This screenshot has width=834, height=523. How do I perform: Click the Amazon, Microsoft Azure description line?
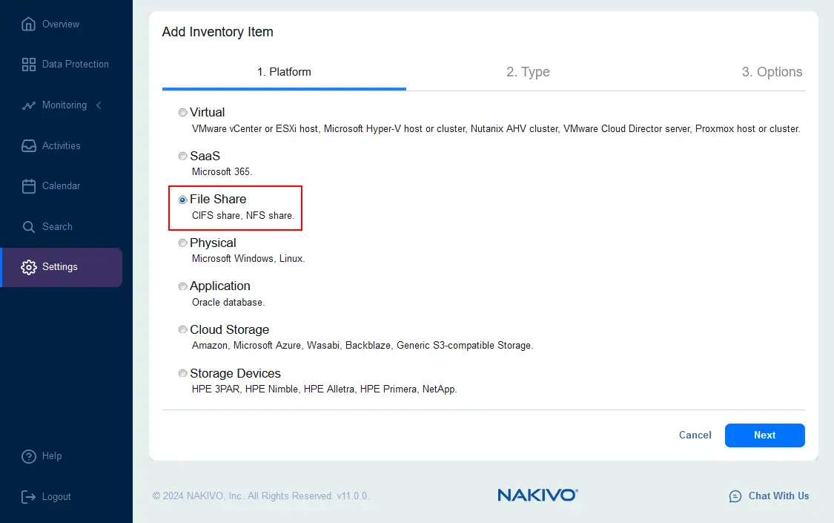[x=363, y=345]
